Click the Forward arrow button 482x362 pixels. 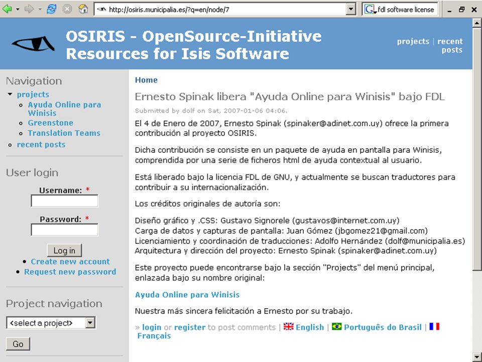pyautogui.click(x=29, y=9)
